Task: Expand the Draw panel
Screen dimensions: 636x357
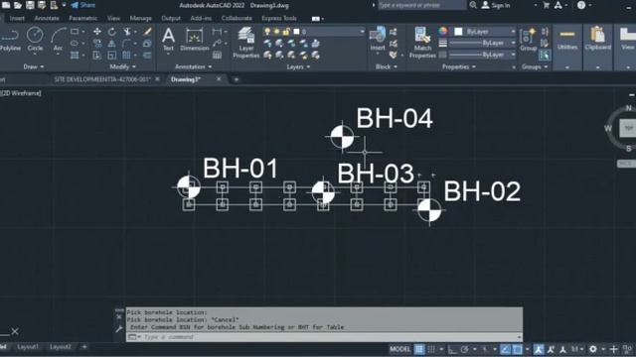Action: (x=33, y=66)
